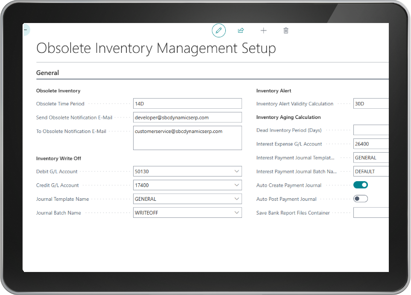Screen dimensions: 411x295
Task: Click the trash delete icon
Action: click(286, 31)
